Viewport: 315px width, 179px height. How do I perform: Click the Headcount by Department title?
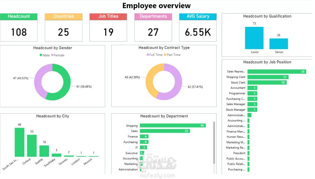pyautogui.click(x=164, y=116)
